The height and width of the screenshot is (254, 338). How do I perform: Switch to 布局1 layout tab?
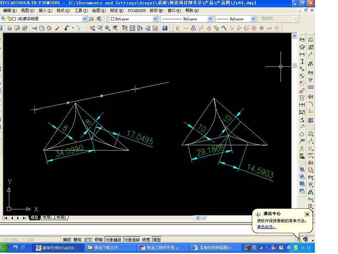pyautogui.click(x=47, y=218)
